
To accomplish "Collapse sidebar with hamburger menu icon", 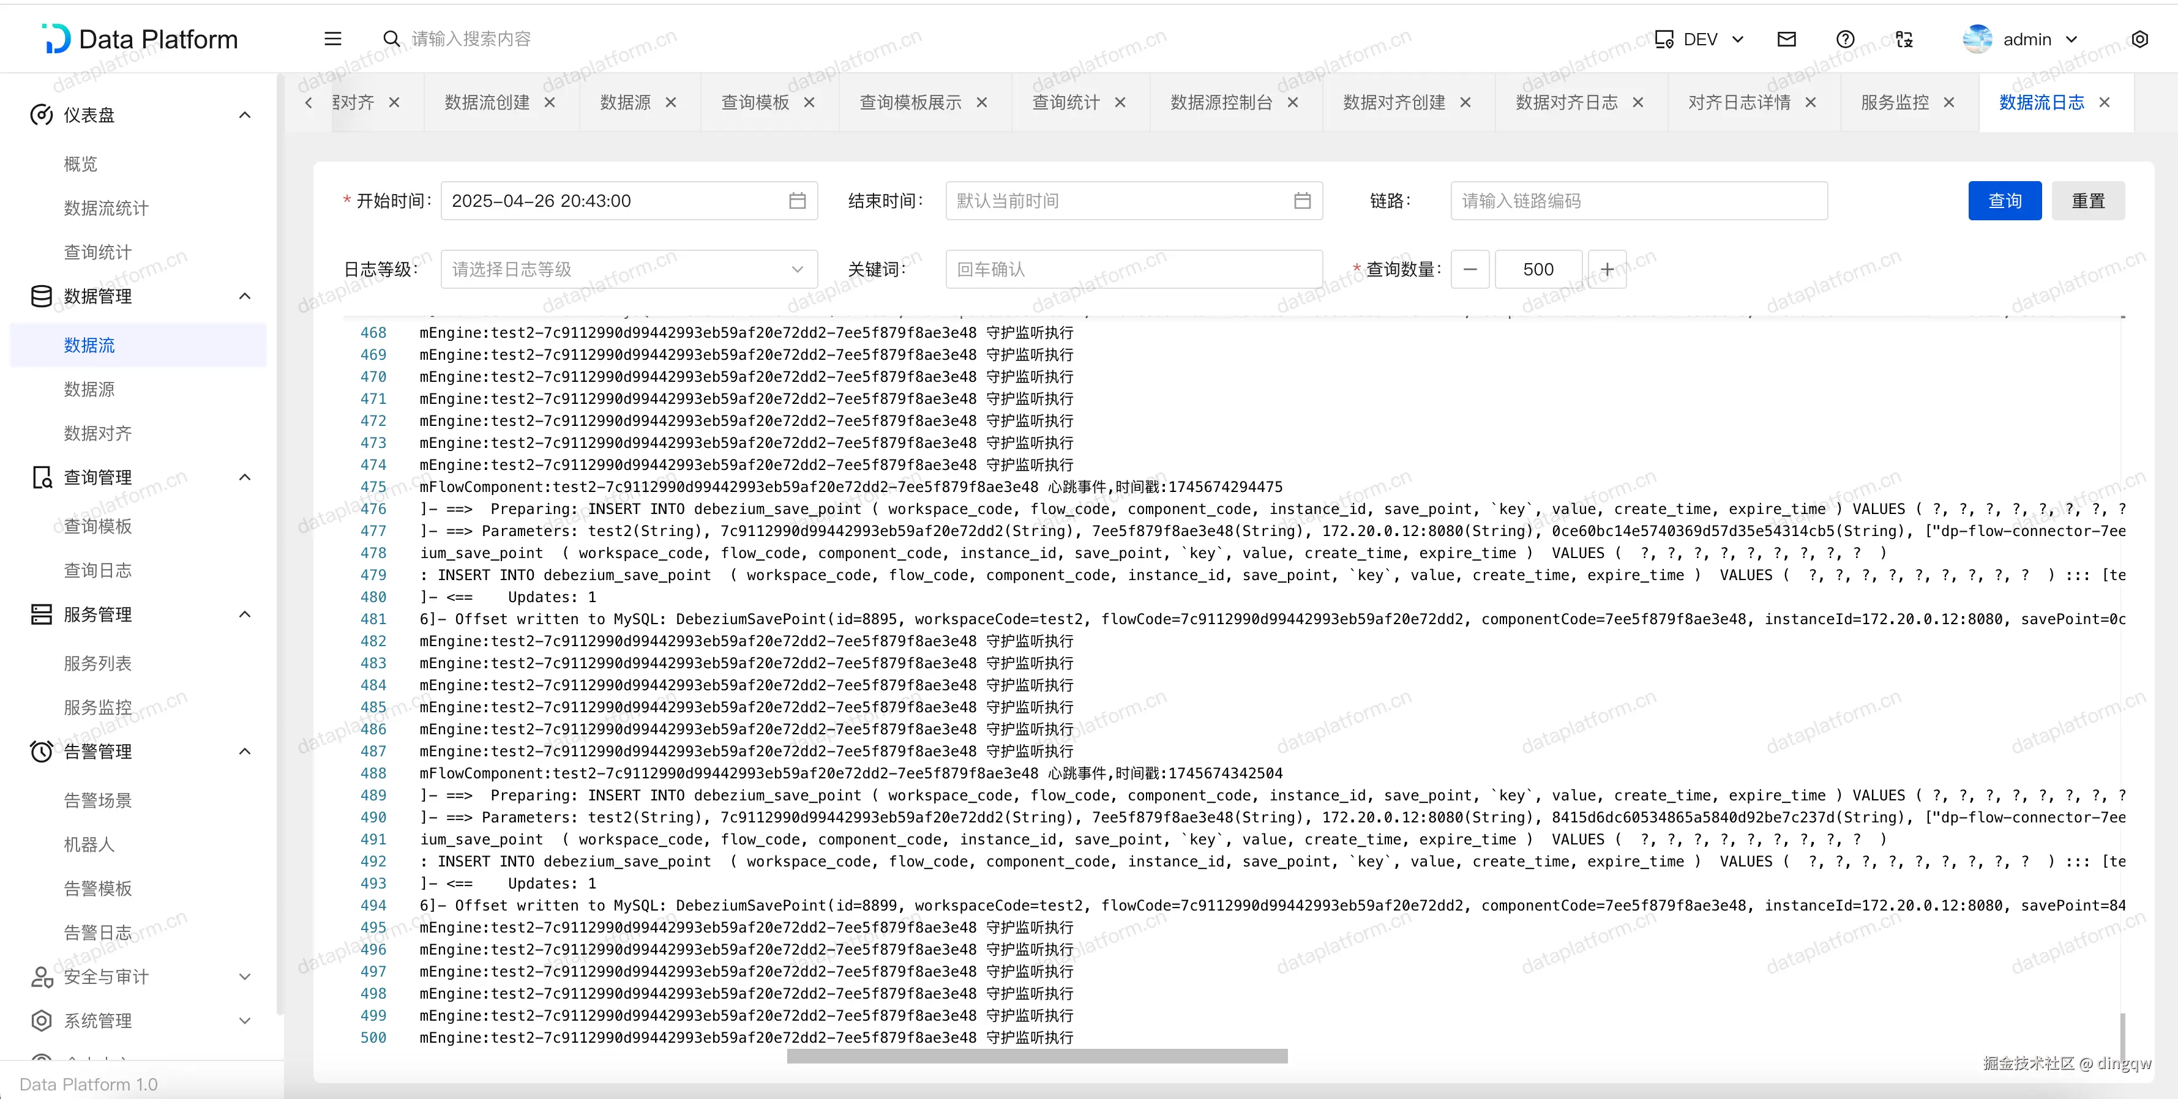I will (x=333, y=39).
